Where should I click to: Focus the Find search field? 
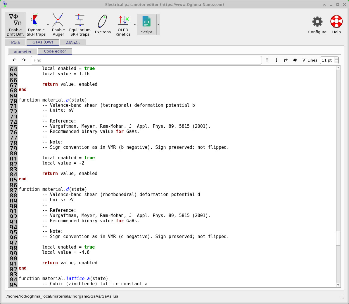146,60
